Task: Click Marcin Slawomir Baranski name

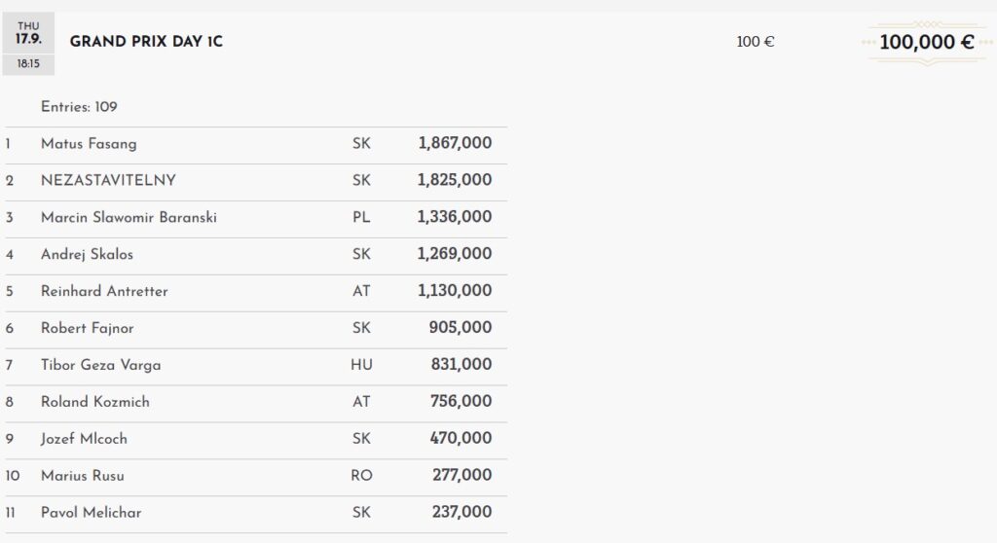Action: [x=129, y=217]
